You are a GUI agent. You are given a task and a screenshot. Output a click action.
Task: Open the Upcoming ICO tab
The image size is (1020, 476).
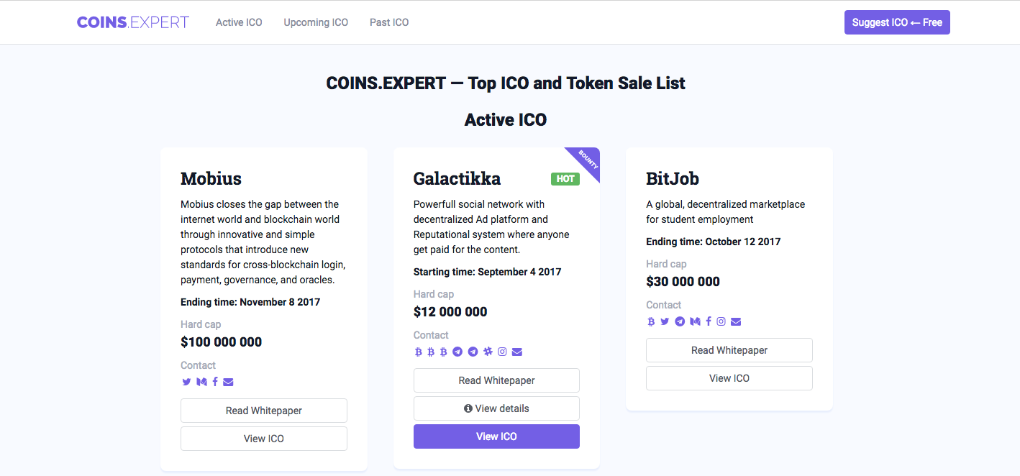pos(316,22)
